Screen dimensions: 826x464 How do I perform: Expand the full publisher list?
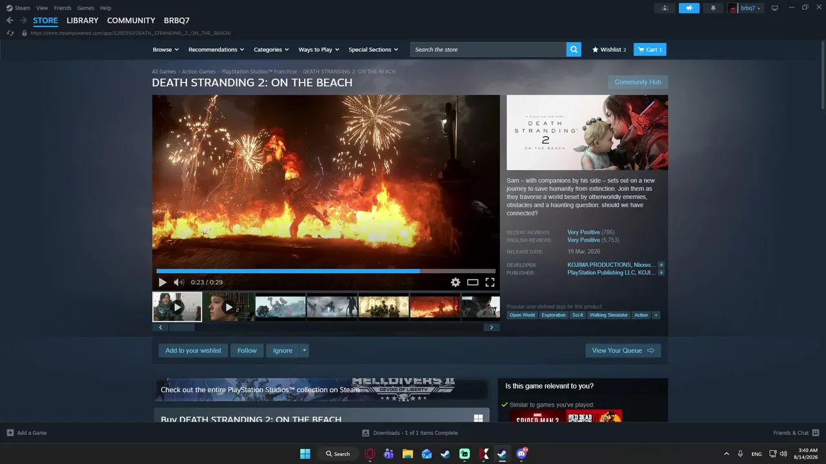[x=661, y=273]
